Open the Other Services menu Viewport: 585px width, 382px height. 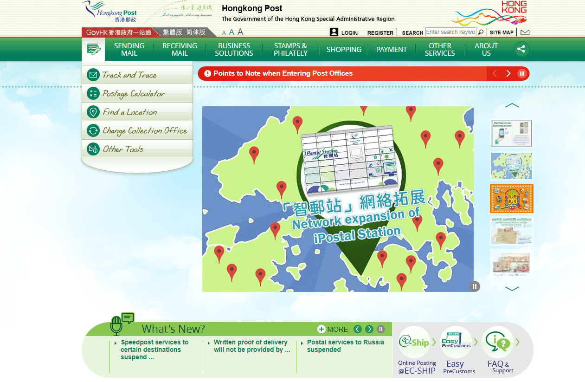[x=440, y=49]
